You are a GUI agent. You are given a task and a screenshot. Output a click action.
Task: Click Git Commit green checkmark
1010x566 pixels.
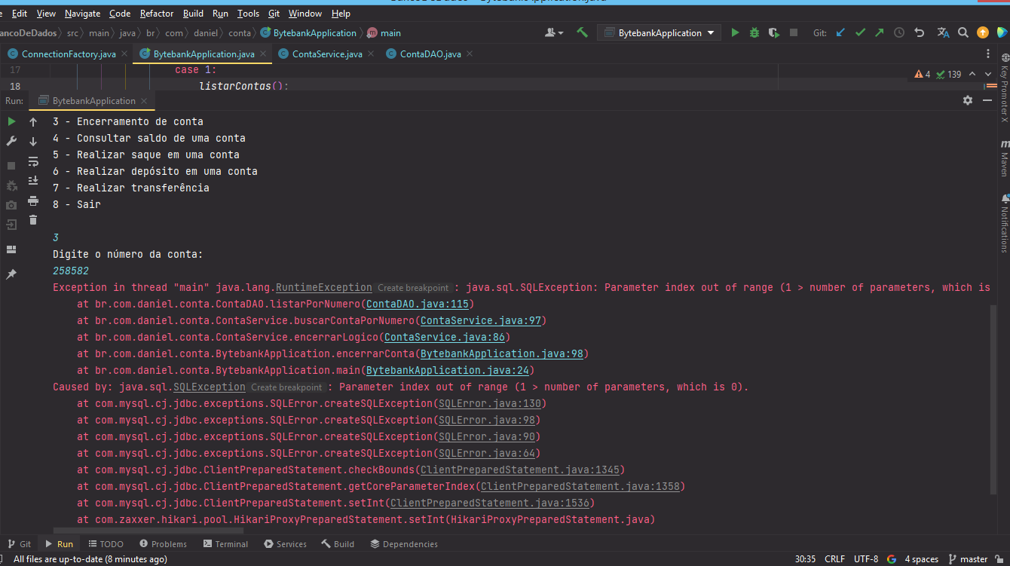pyautogui.click(x=861, y=33)
